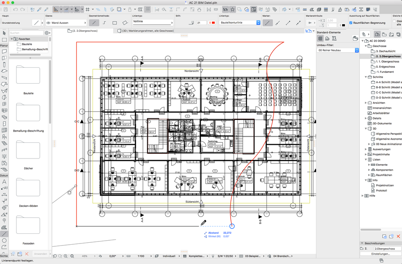Viewport: 402px width, 264px height.
Task: Click the delete favorite red X icon
Action: click(27, 254)
